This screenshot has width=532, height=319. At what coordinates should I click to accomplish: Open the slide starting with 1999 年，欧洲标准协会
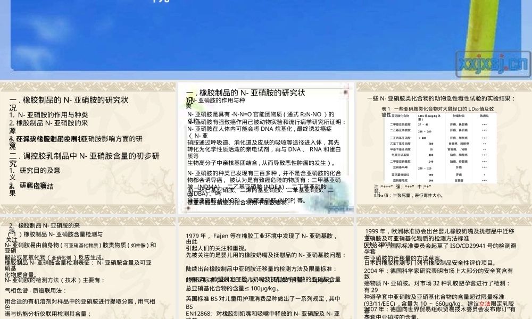click(444, 268)
